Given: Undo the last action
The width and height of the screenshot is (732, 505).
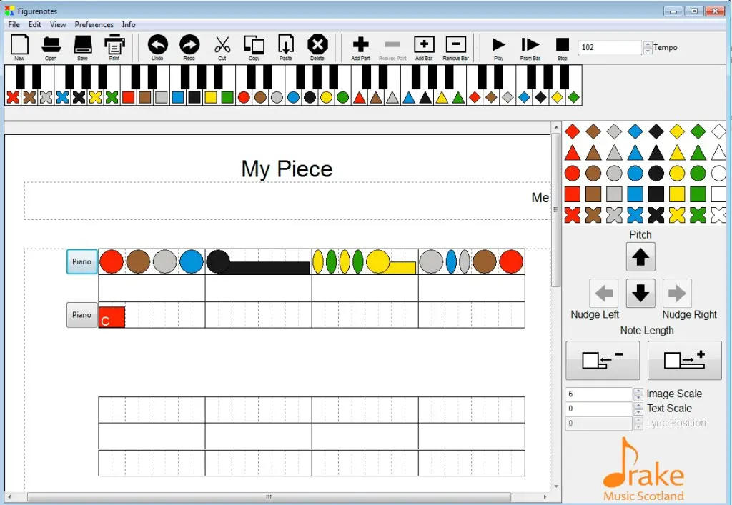Looking at the screenshot, I should point(157,45).
